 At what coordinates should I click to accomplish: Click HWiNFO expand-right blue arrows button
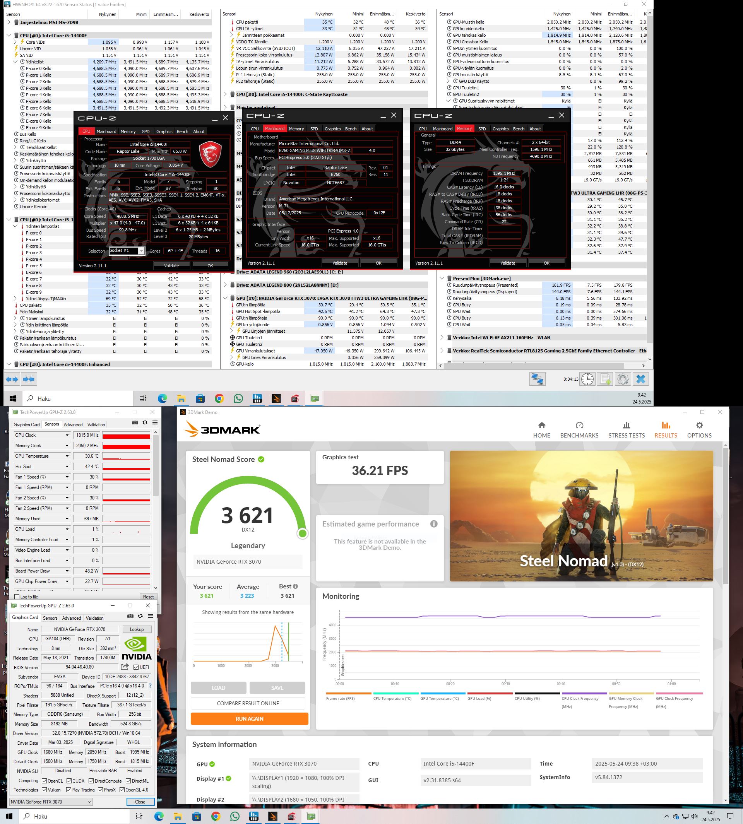click(29, 379)
